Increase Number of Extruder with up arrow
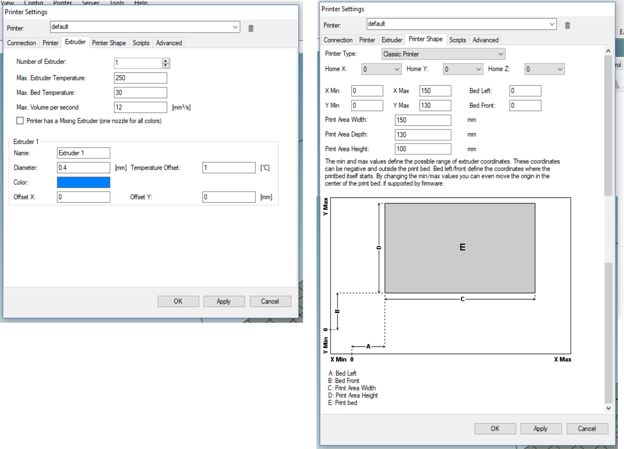 tap(166, 61)
